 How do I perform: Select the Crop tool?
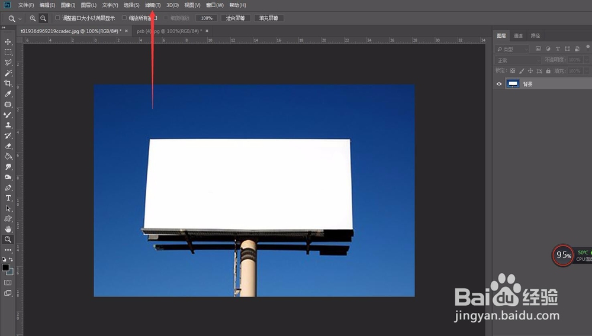click(8, 83)
